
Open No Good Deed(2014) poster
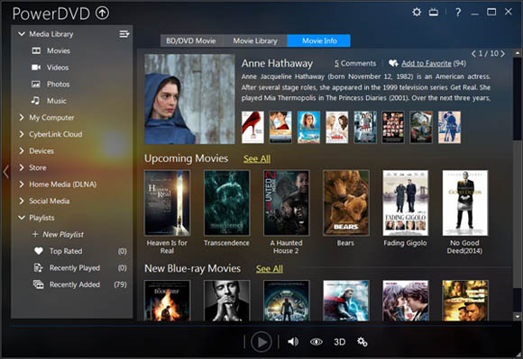(x=465, y=202)
